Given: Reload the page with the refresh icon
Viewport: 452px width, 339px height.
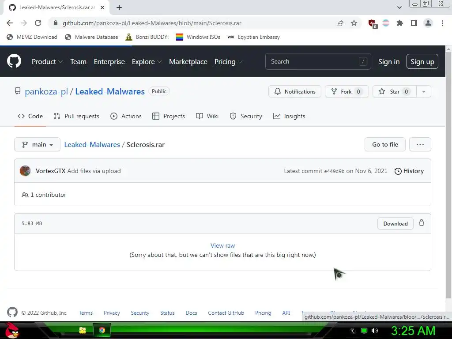Looking at the screenshot, I should pos(38,23).
